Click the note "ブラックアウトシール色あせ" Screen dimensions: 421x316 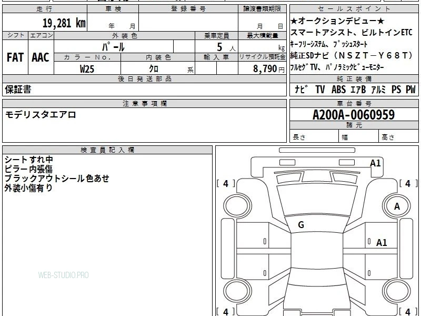[x=57, y=178]
